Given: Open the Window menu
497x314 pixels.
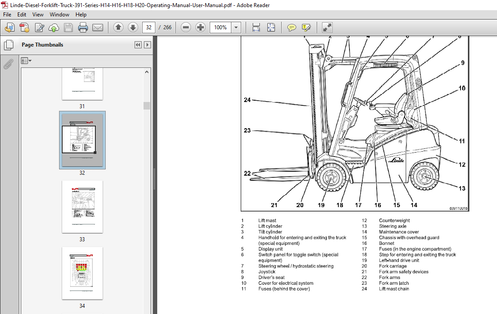Looking at the screenshot, I should [59, 15].
